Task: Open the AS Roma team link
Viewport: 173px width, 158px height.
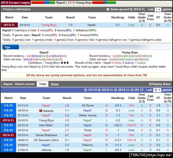Action: tap(87, 106)
